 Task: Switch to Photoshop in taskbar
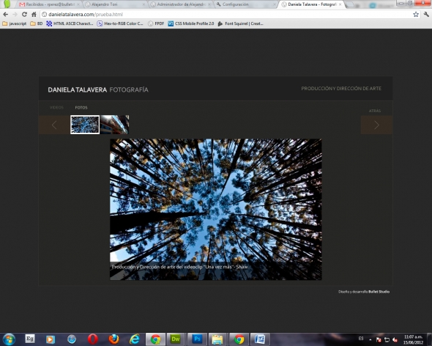click(197, 339)
